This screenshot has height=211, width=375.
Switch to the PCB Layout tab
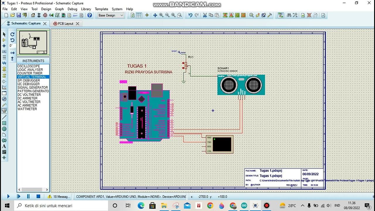[x=65, y=23]
